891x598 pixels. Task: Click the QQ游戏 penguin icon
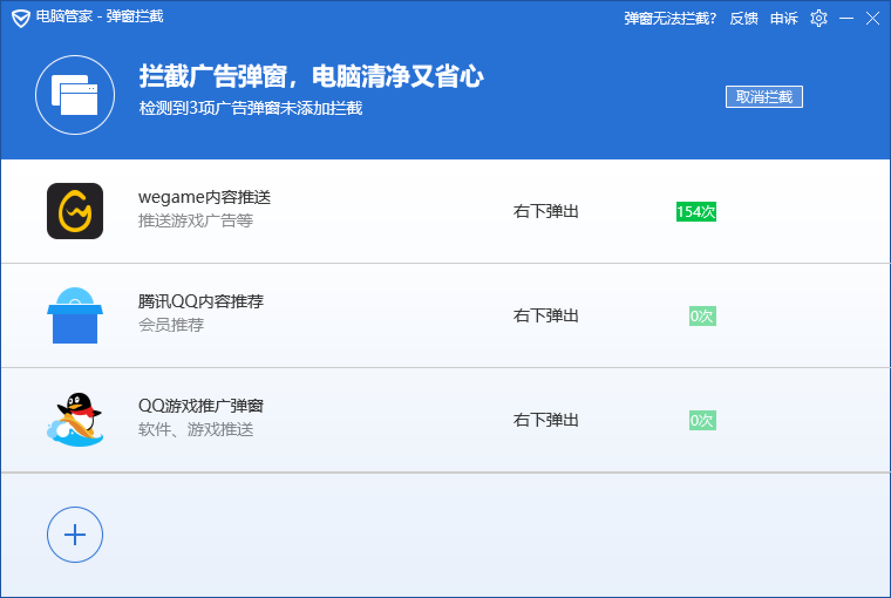click(x=75, y=420)
